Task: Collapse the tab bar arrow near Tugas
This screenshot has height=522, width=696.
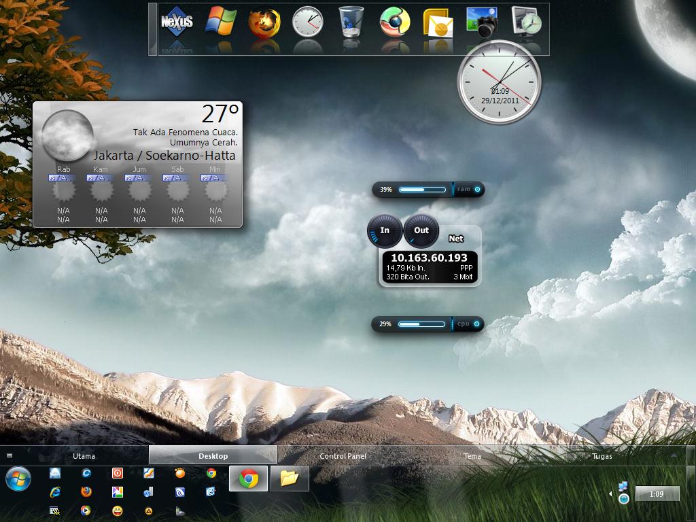Action: (675, 455)
